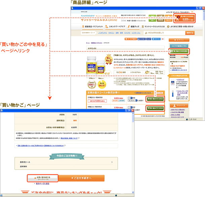Add 90粒入り to cart with 買い物かごに入れる
The width and height of the screenshot is (205, 197).
click(x=155, y=108)
